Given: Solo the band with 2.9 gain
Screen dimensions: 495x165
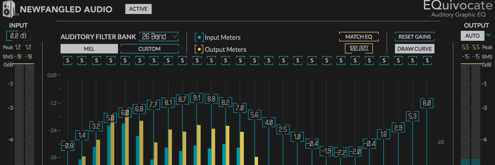Looking at the screenshot, I should 398,61.
